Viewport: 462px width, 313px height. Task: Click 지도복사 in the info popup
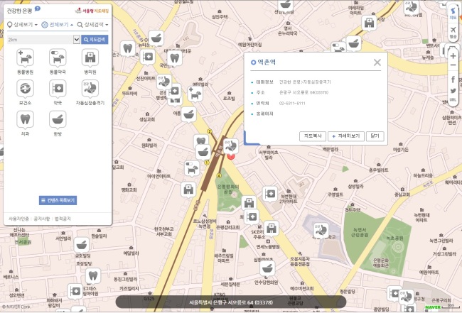click(313, 135)
